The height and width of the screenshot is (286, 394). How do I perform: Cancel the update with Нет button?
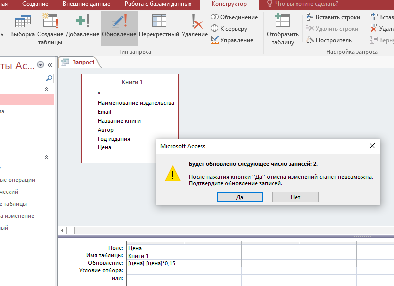295,197
